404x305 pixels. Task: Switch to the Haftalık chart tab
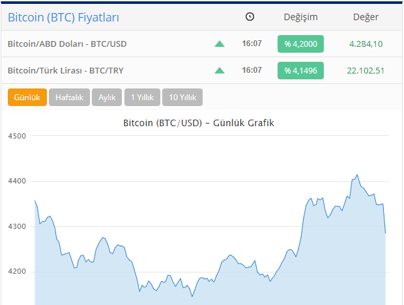pos(69,97)
